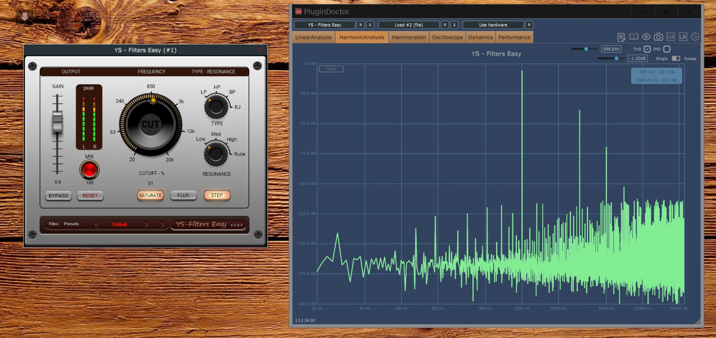Open the manual book icon in PluginDoctor

coord(634,37)
